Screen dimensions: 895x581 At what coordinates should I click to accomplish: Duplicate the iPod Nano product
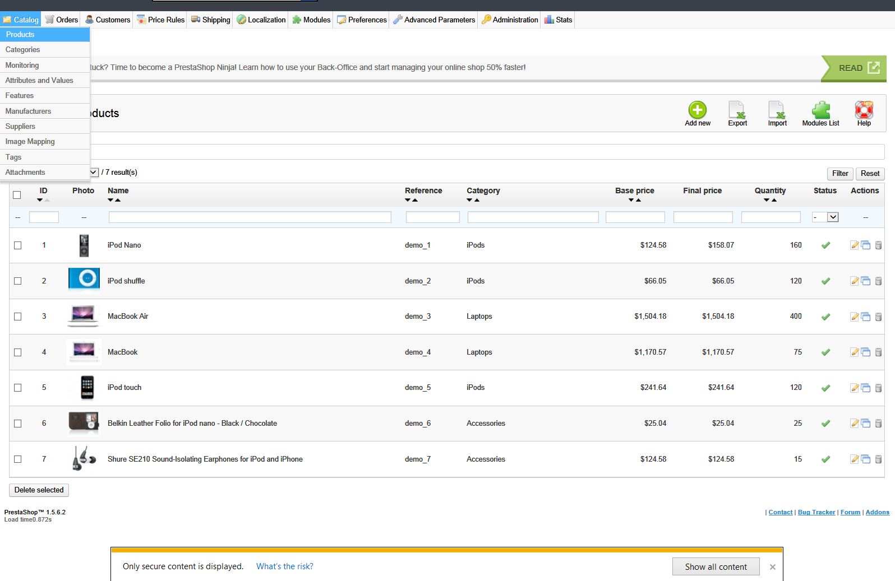pos(866,245)
